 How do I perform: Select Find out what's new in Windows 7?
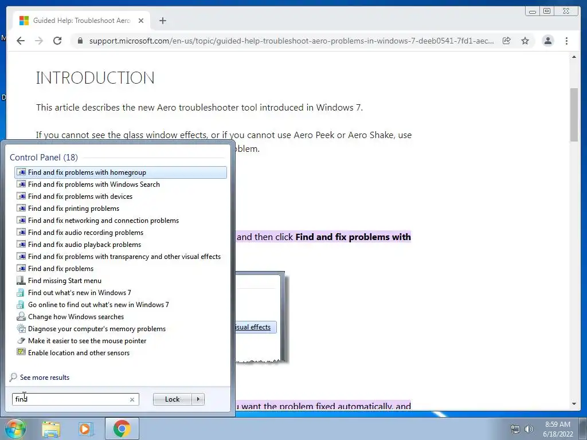click(x=120, y=293)
